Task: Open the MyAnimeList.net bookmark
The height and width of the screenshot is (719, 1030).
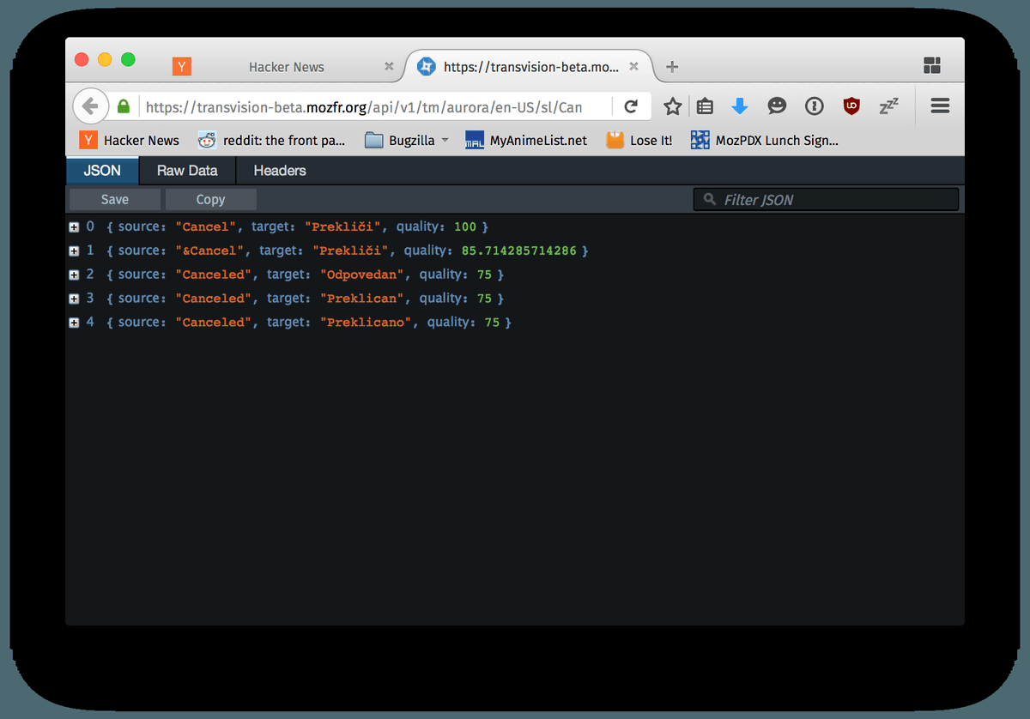Action: pos(526,140)
